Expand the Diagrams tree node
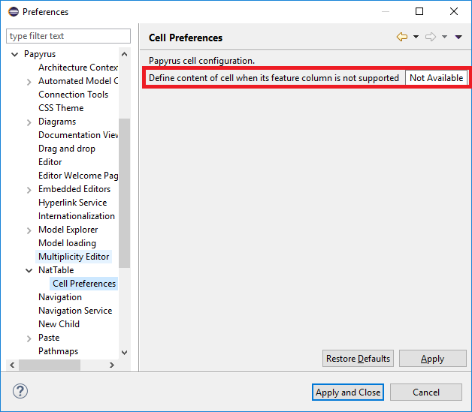 click(x=29, y=122)
